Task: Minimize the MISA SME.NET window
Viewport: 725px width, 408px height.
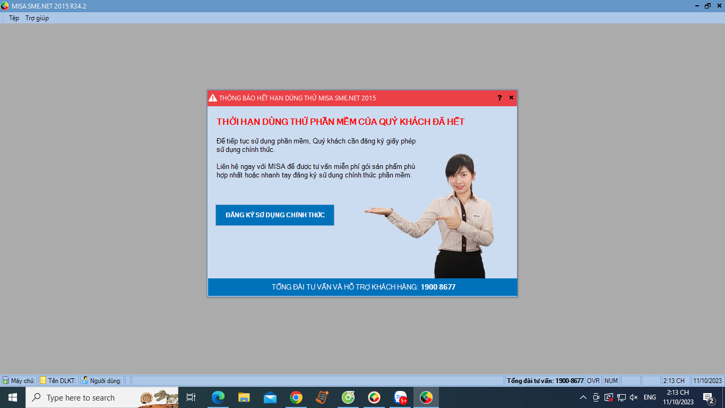Action: 697,6
